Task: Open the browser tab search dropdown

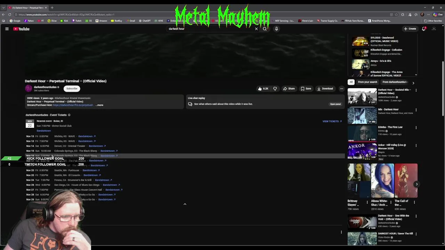Action: (3, 8)
